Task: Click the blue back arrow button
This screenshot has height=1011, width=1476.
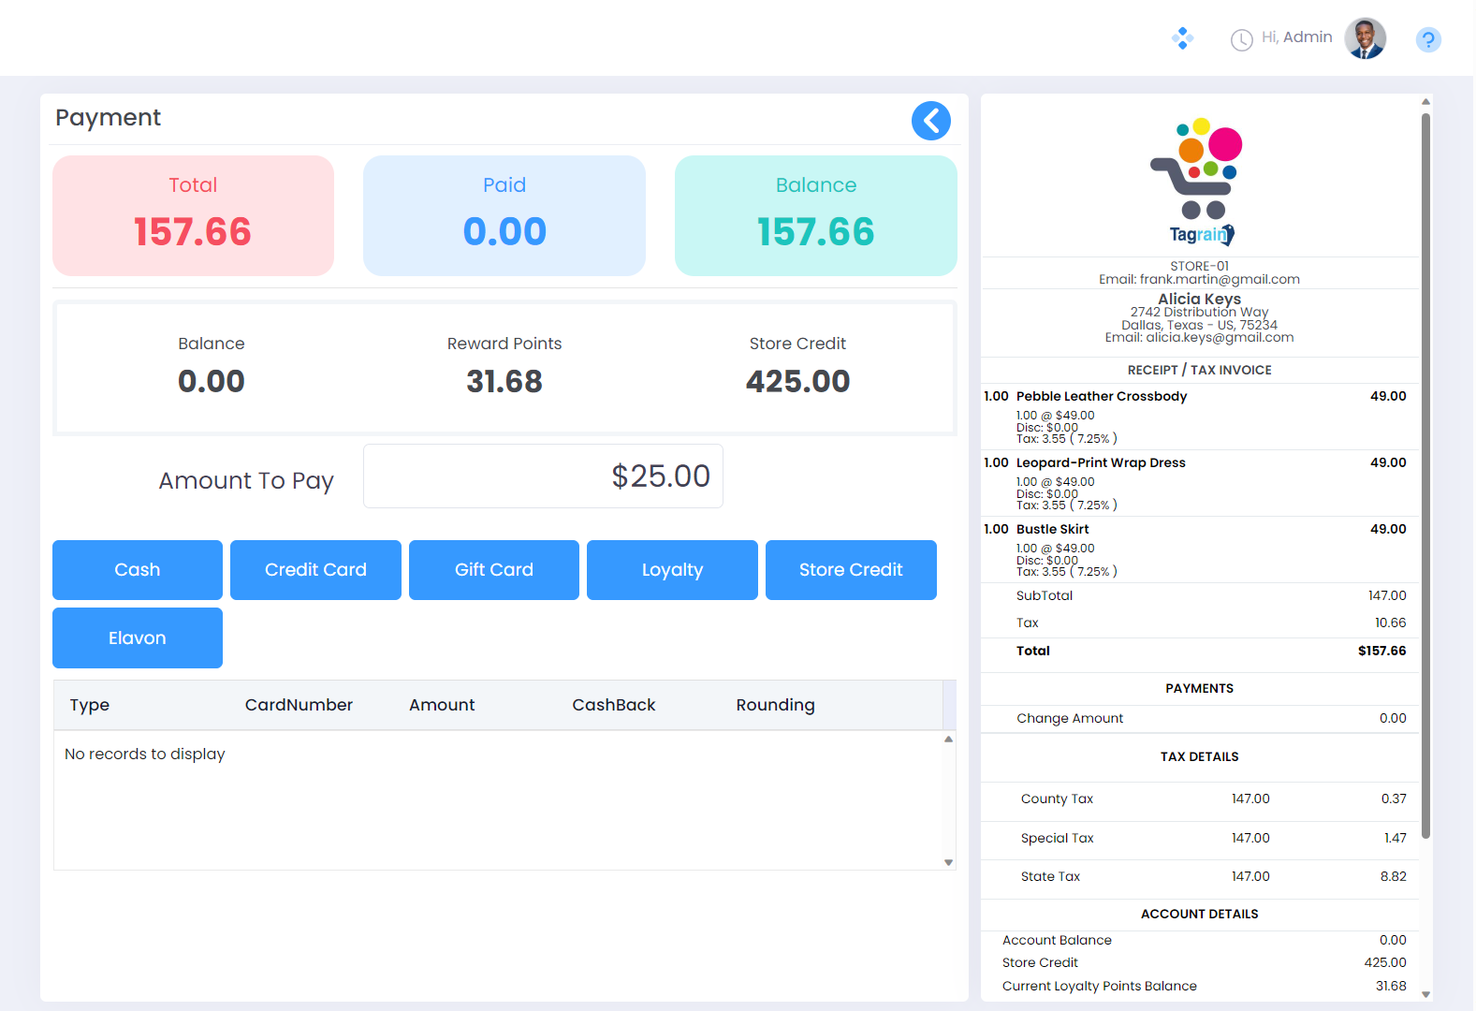Action: pyautogui.click(x=930, y=121)
